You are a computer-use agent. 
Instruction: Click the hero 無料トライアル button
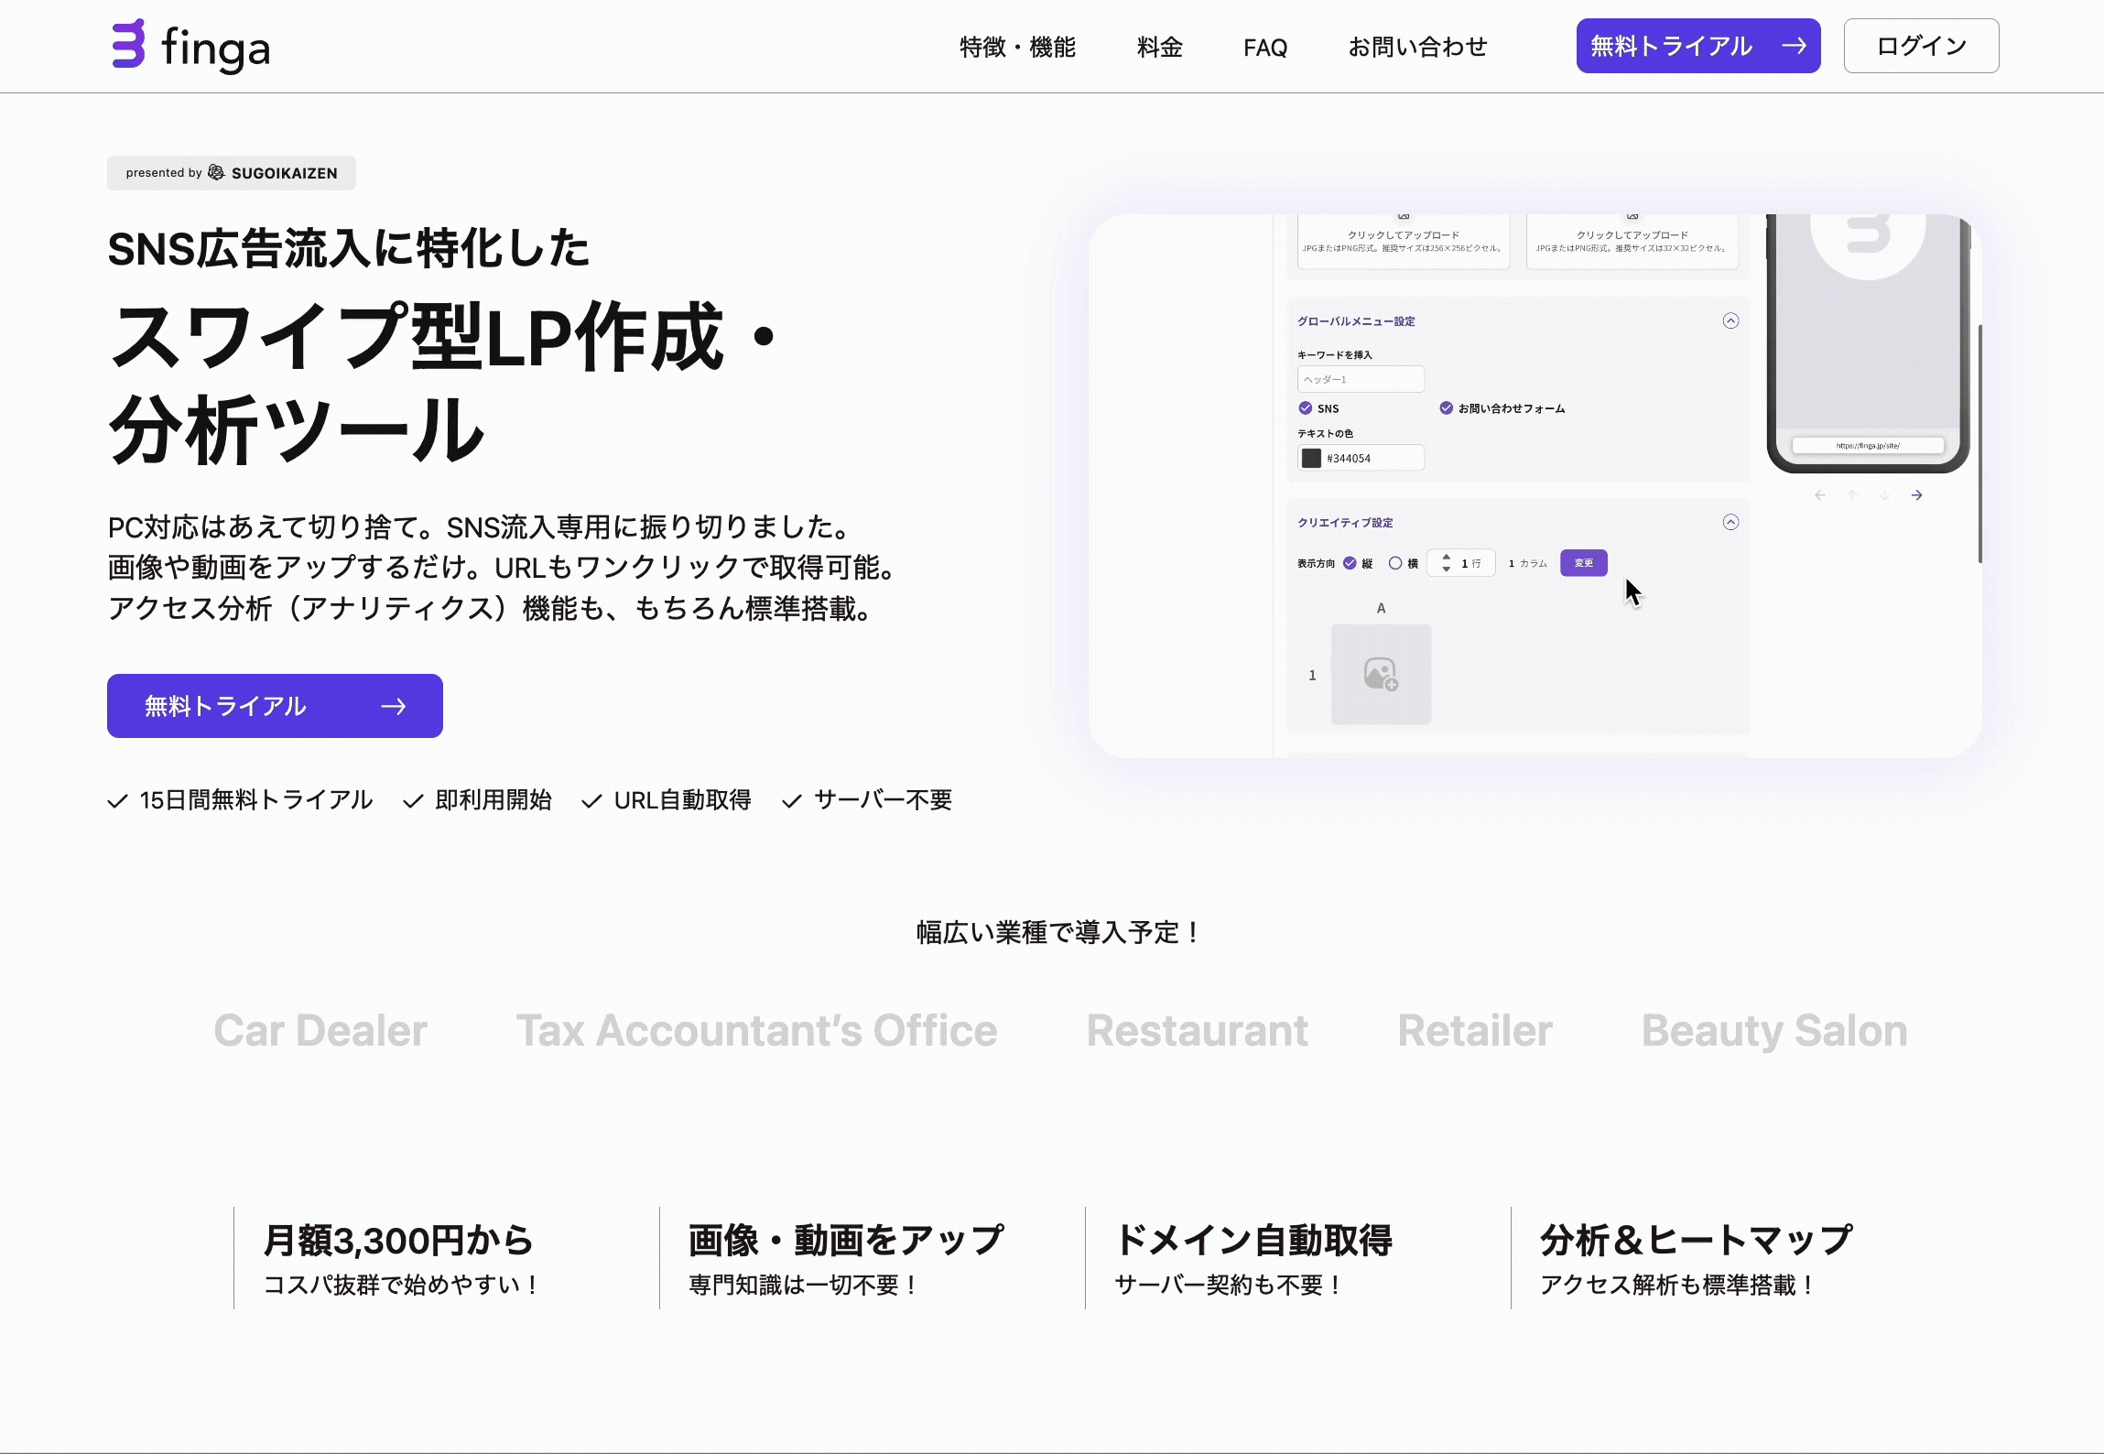tap(275, 706)
